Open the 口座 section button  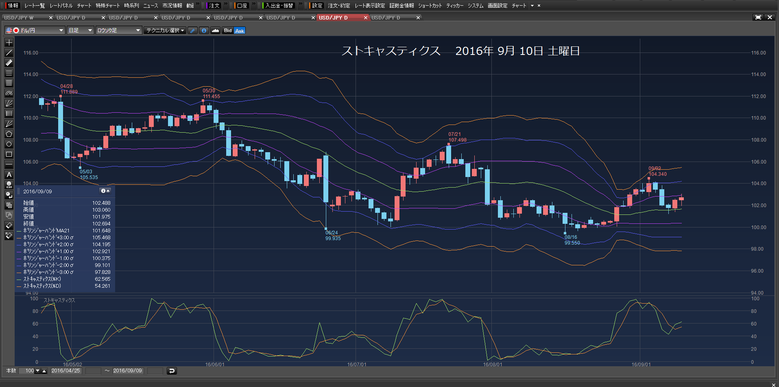pos(242,6)
